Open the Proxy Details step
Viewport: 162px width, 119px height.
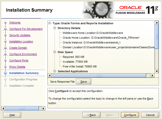[x=17, y=67]
